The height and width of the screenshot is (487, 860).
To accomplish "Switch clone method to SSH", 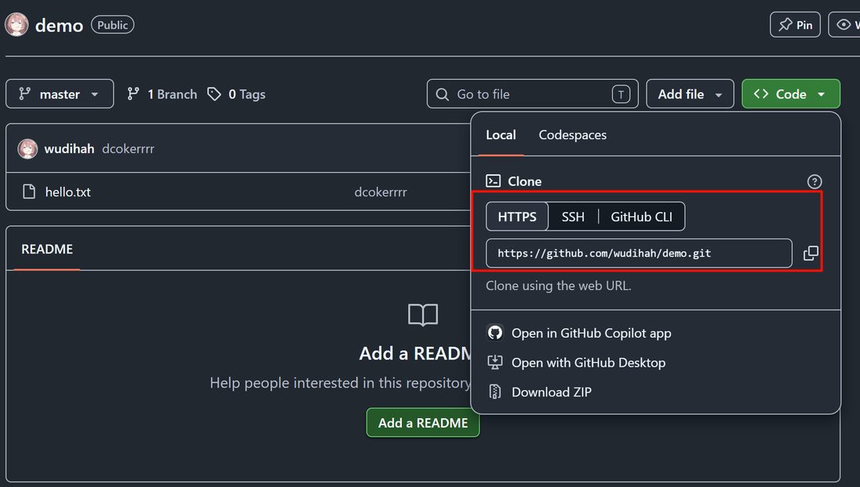I will tap(573, 217).
